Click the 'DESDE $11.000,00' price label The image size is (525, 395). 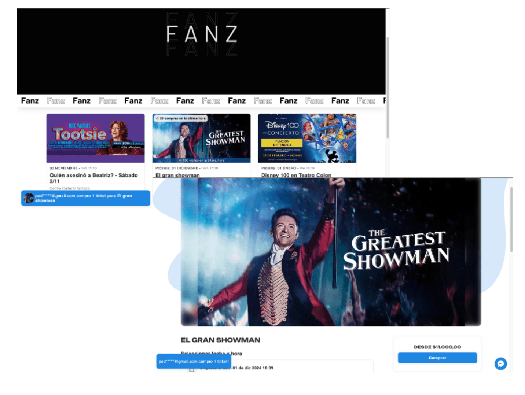coord(437,347)
